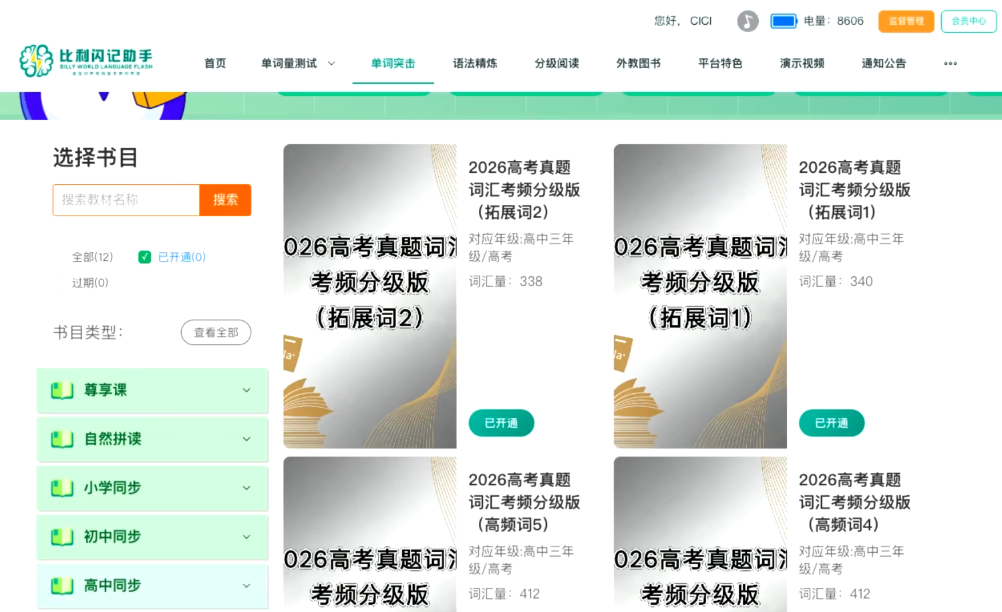This screenshot has height=612, width=1002.
Task: Open the 单词量测试 dropdown arrow
Action: (x=331, y=63)
